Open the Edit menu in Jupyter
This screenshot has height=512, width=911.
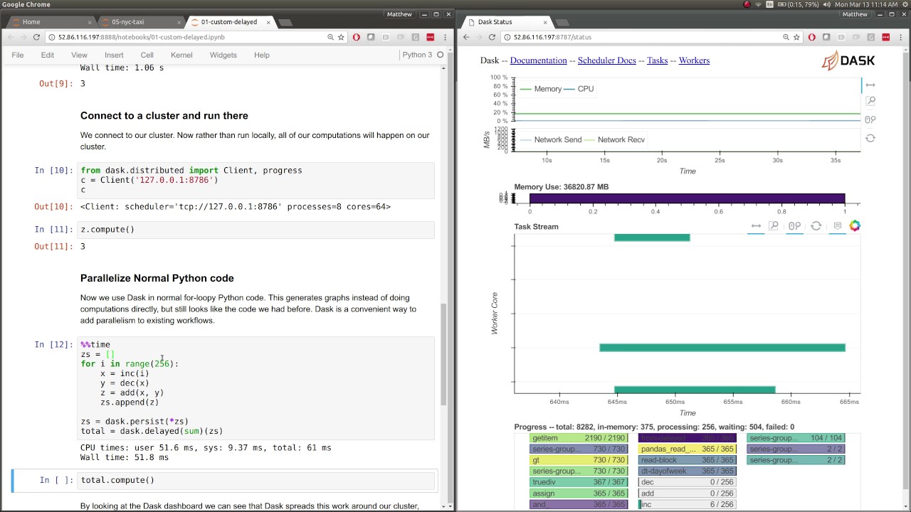[48, 55]
